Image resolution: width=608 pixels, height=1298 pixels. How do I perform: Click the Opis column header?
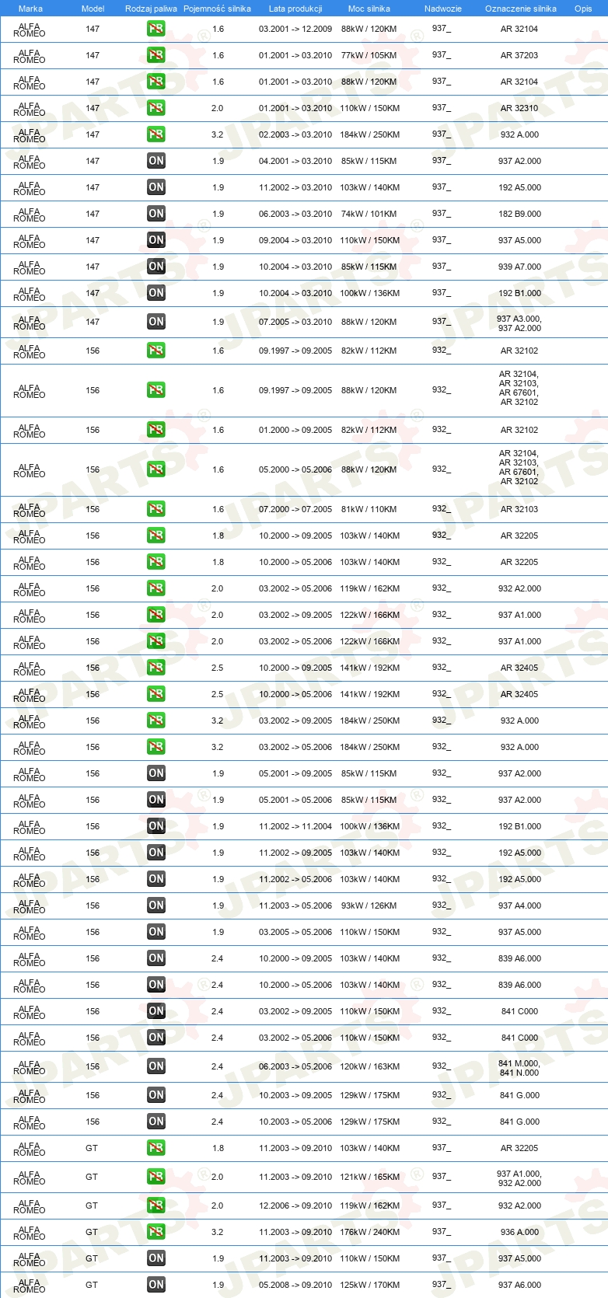[x=583, y=9]
